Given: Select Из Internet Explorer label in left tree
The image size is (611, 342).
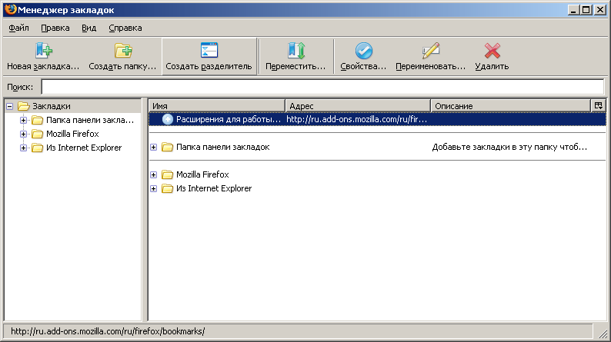Looking at the screenshot, I should (x=84, y=148).
